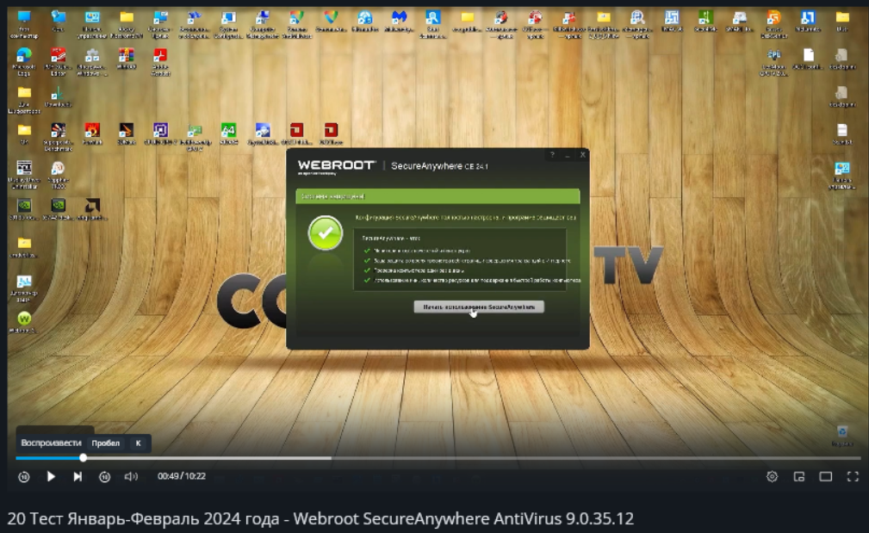Open the player settings gear
Image resolution: width=869 pixels, height=533 pixels.
772,476
